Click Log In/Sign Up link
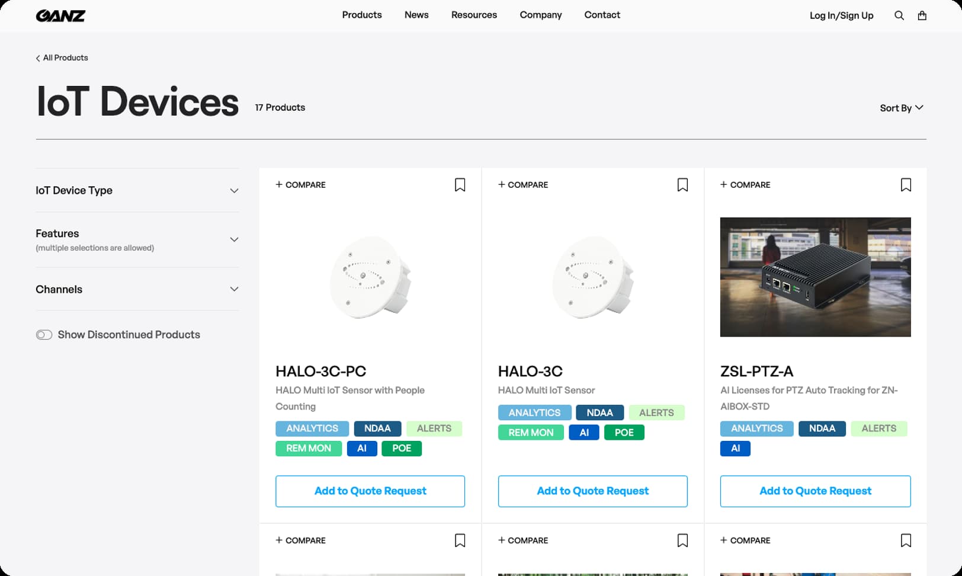962x576 pixels. click(841, 15)
